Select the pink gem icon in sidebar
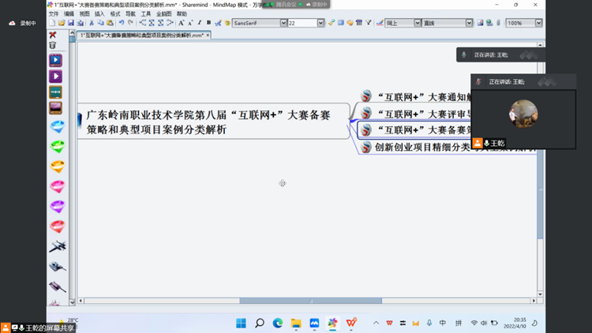This screenshot has height=333, width=592. pos(58,186)
